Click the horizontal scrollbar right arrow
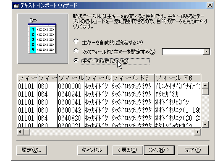 pos(198,132)
